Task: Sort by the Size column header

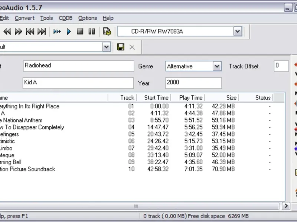Action: coord(222,98)
